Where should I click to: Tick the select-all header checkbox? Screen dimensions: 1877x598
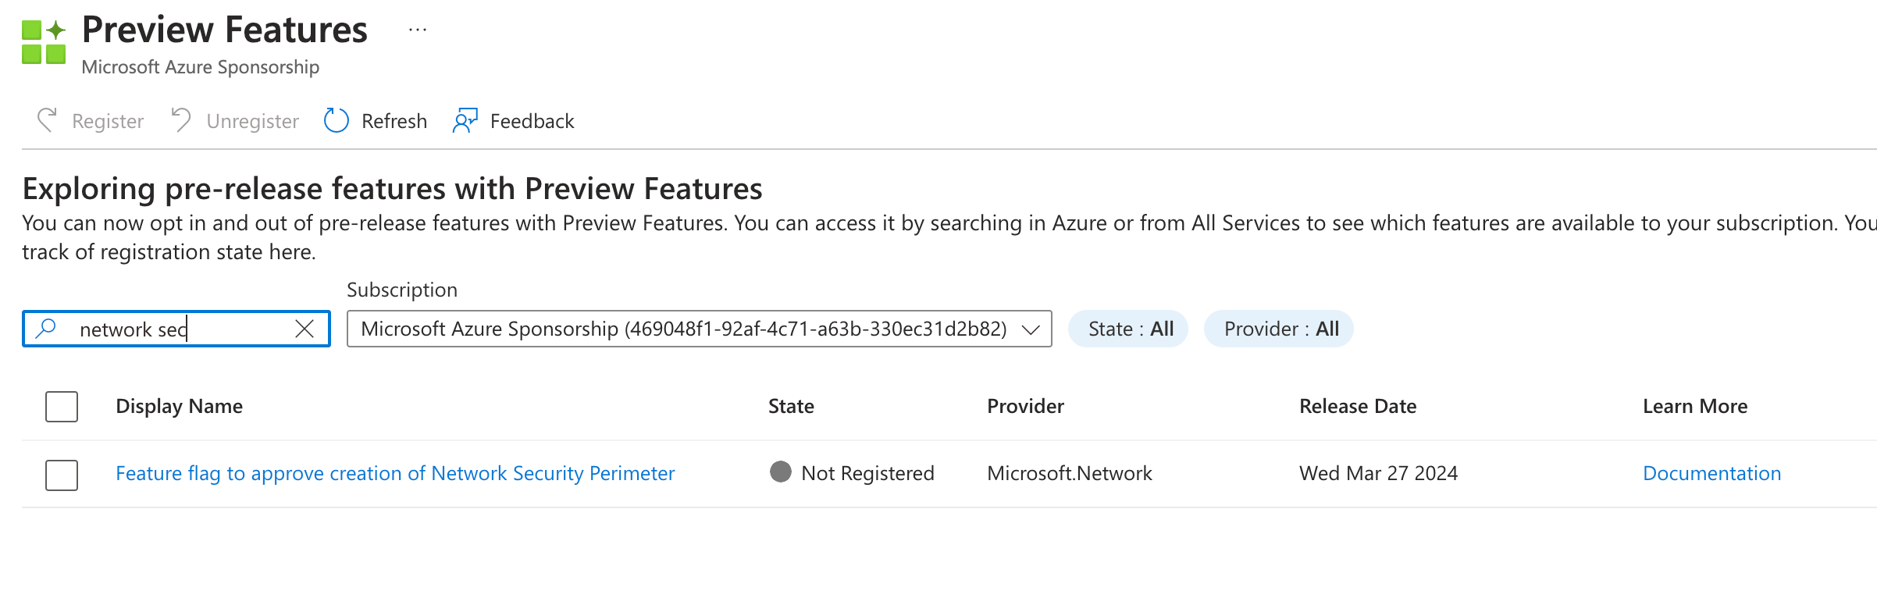coord(62,407)
